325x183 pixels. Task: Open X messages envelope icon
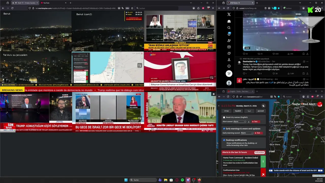coord(229,47)
